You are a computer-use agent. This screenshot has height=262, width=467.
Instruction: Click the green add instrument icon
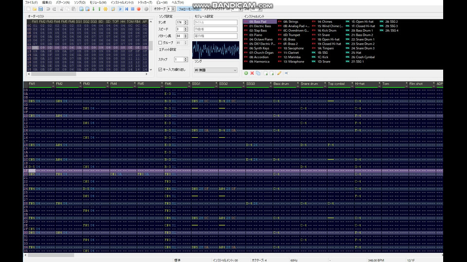(246, 73)
